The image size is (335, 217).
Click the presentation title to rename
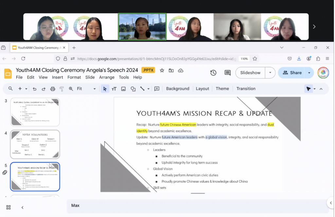[x=77, y=70]
